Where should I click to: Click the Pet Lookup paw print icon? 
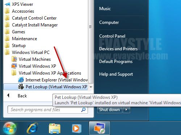pos(21,87)
